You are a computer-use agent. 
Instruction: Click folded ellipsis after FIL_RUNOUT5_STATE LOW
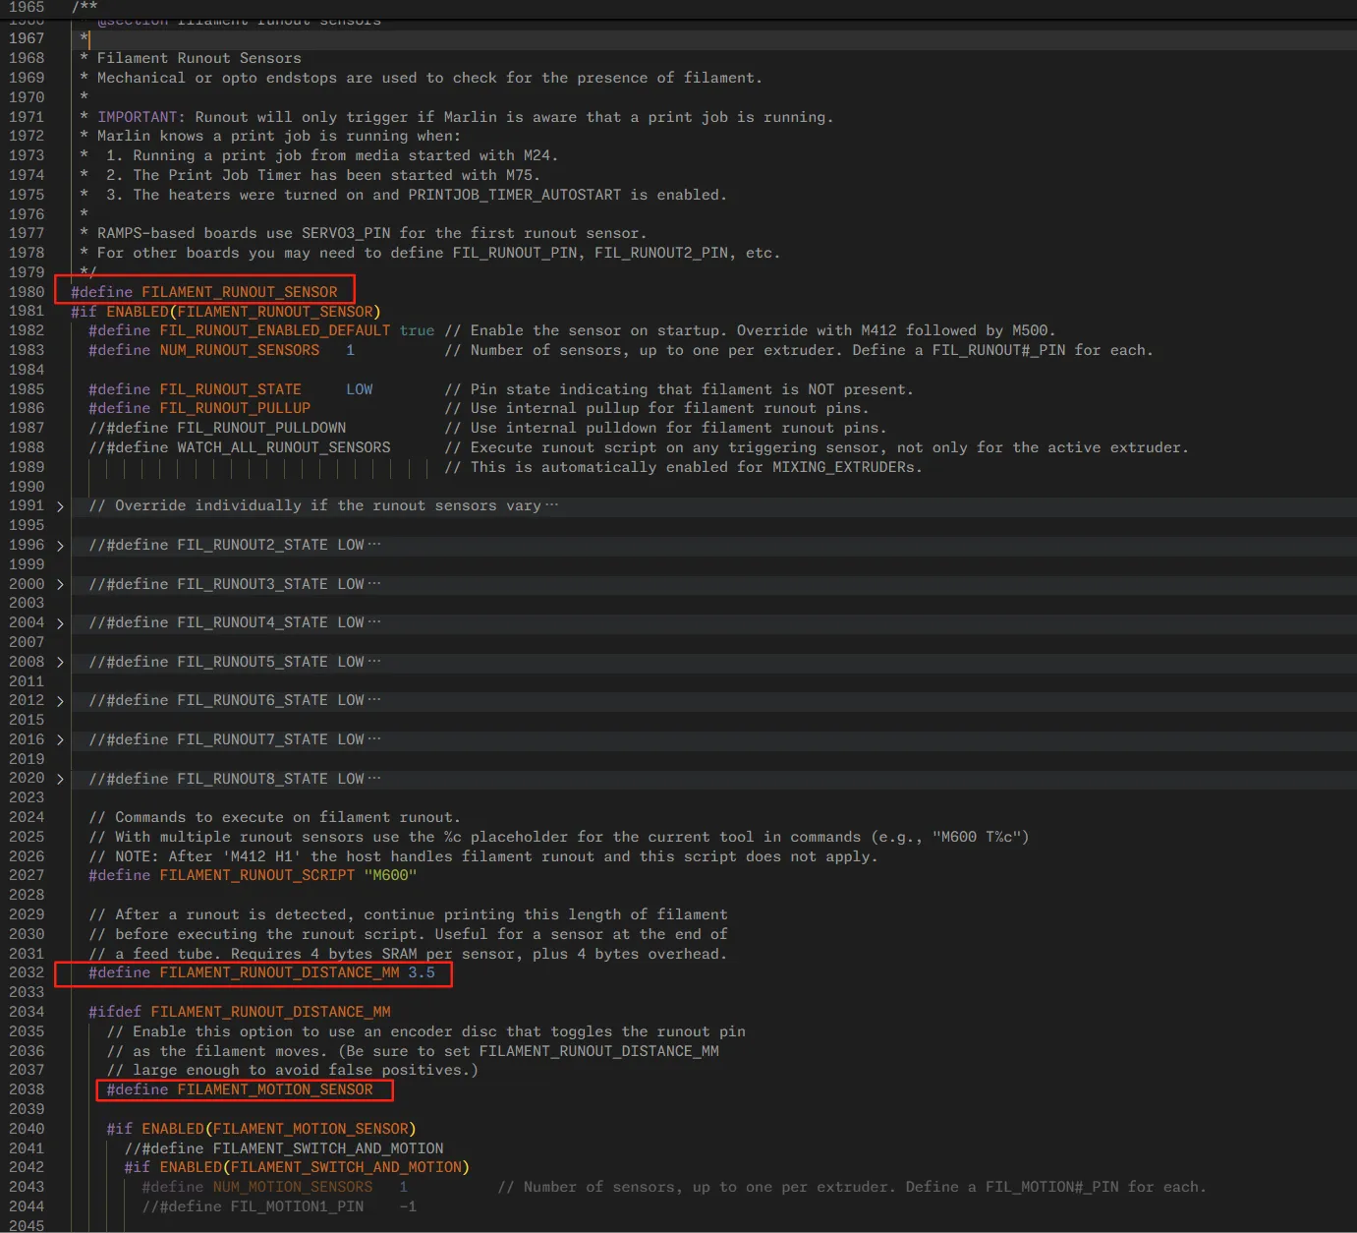coord(373,662)
